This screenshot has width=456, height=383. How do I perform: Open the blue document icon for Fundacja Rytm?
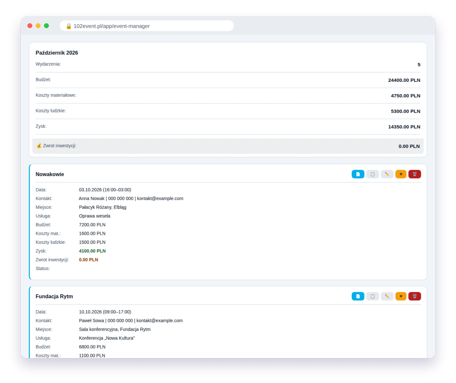pyautogui.click(x=358, y=296)
